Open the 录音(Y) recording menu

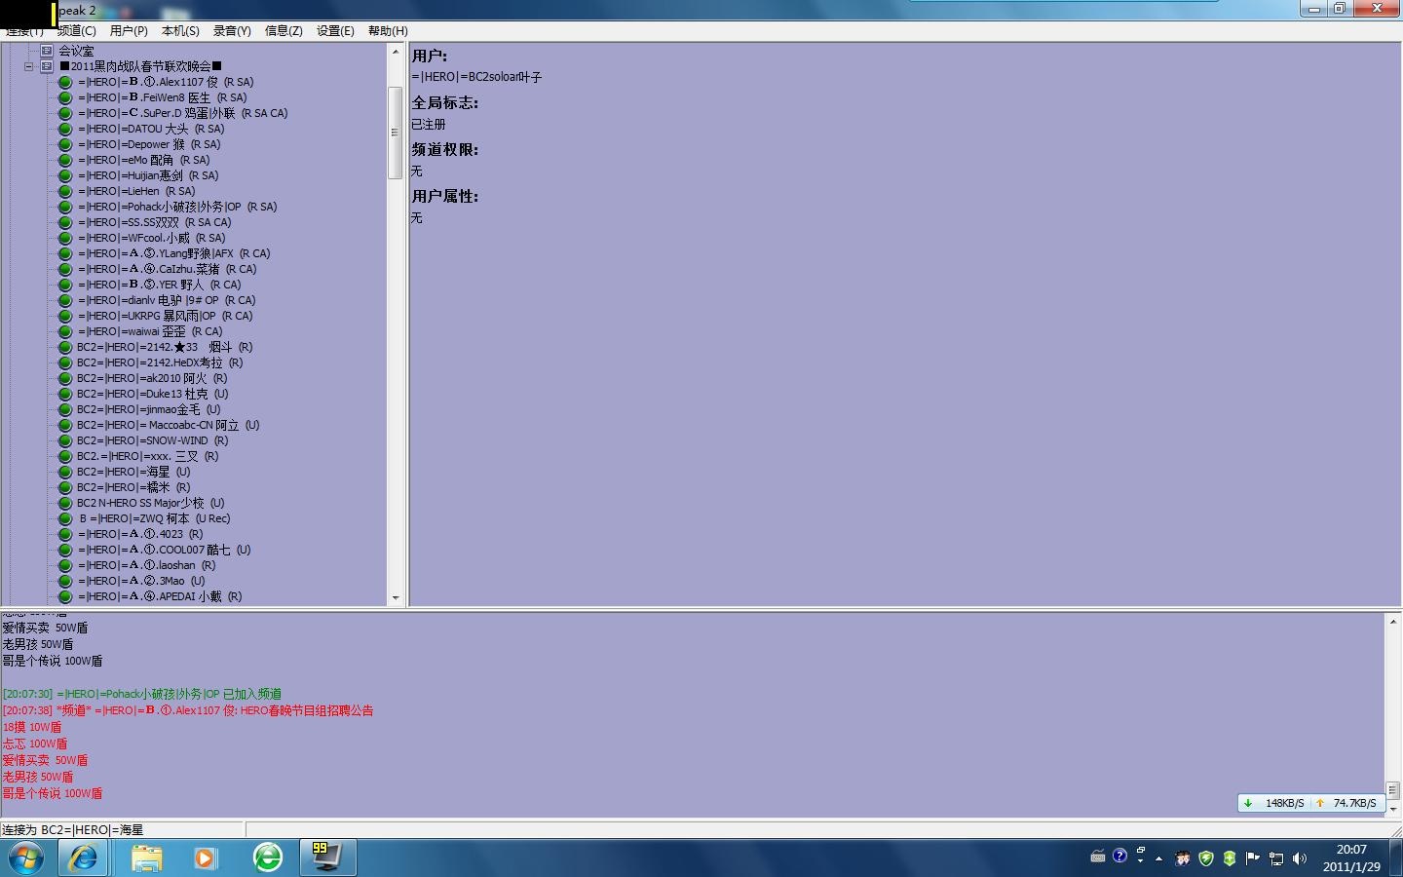tap(232, 31)
